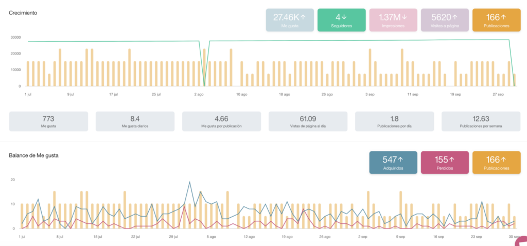Select the 4.66 Me gusta por publicación box
The width and height of the screenshot is (527, 246).
(x=221, y=121)
